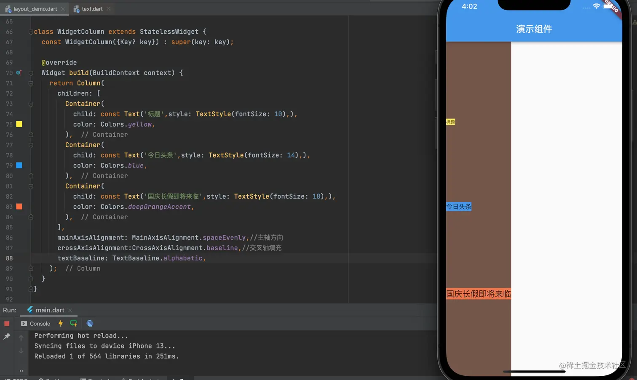
Task: Tap the orange 国庆长假即将来临 label
Action: coord(479,294)
